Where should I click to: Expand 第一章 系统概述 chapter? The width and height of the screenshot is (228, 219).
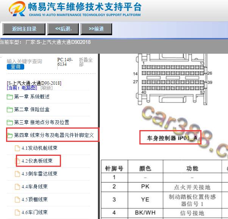pos(32,96)
